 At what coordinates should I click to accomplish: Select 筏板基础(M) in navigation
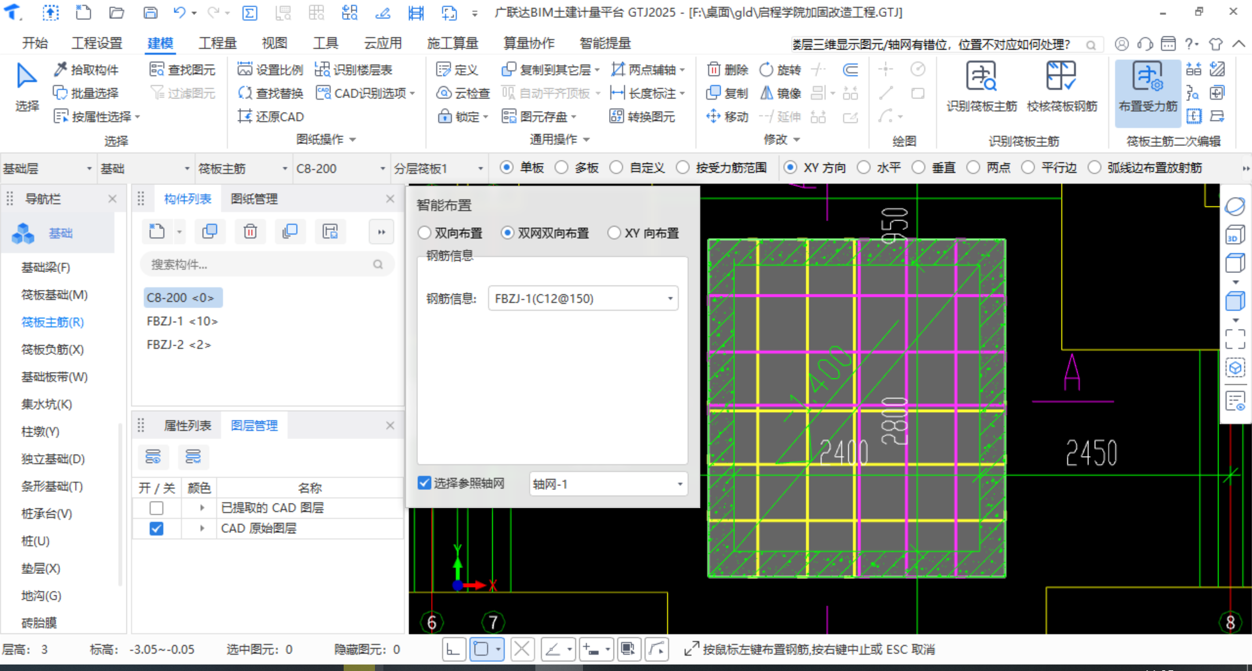pyautogui.click(x=54, y=294)
